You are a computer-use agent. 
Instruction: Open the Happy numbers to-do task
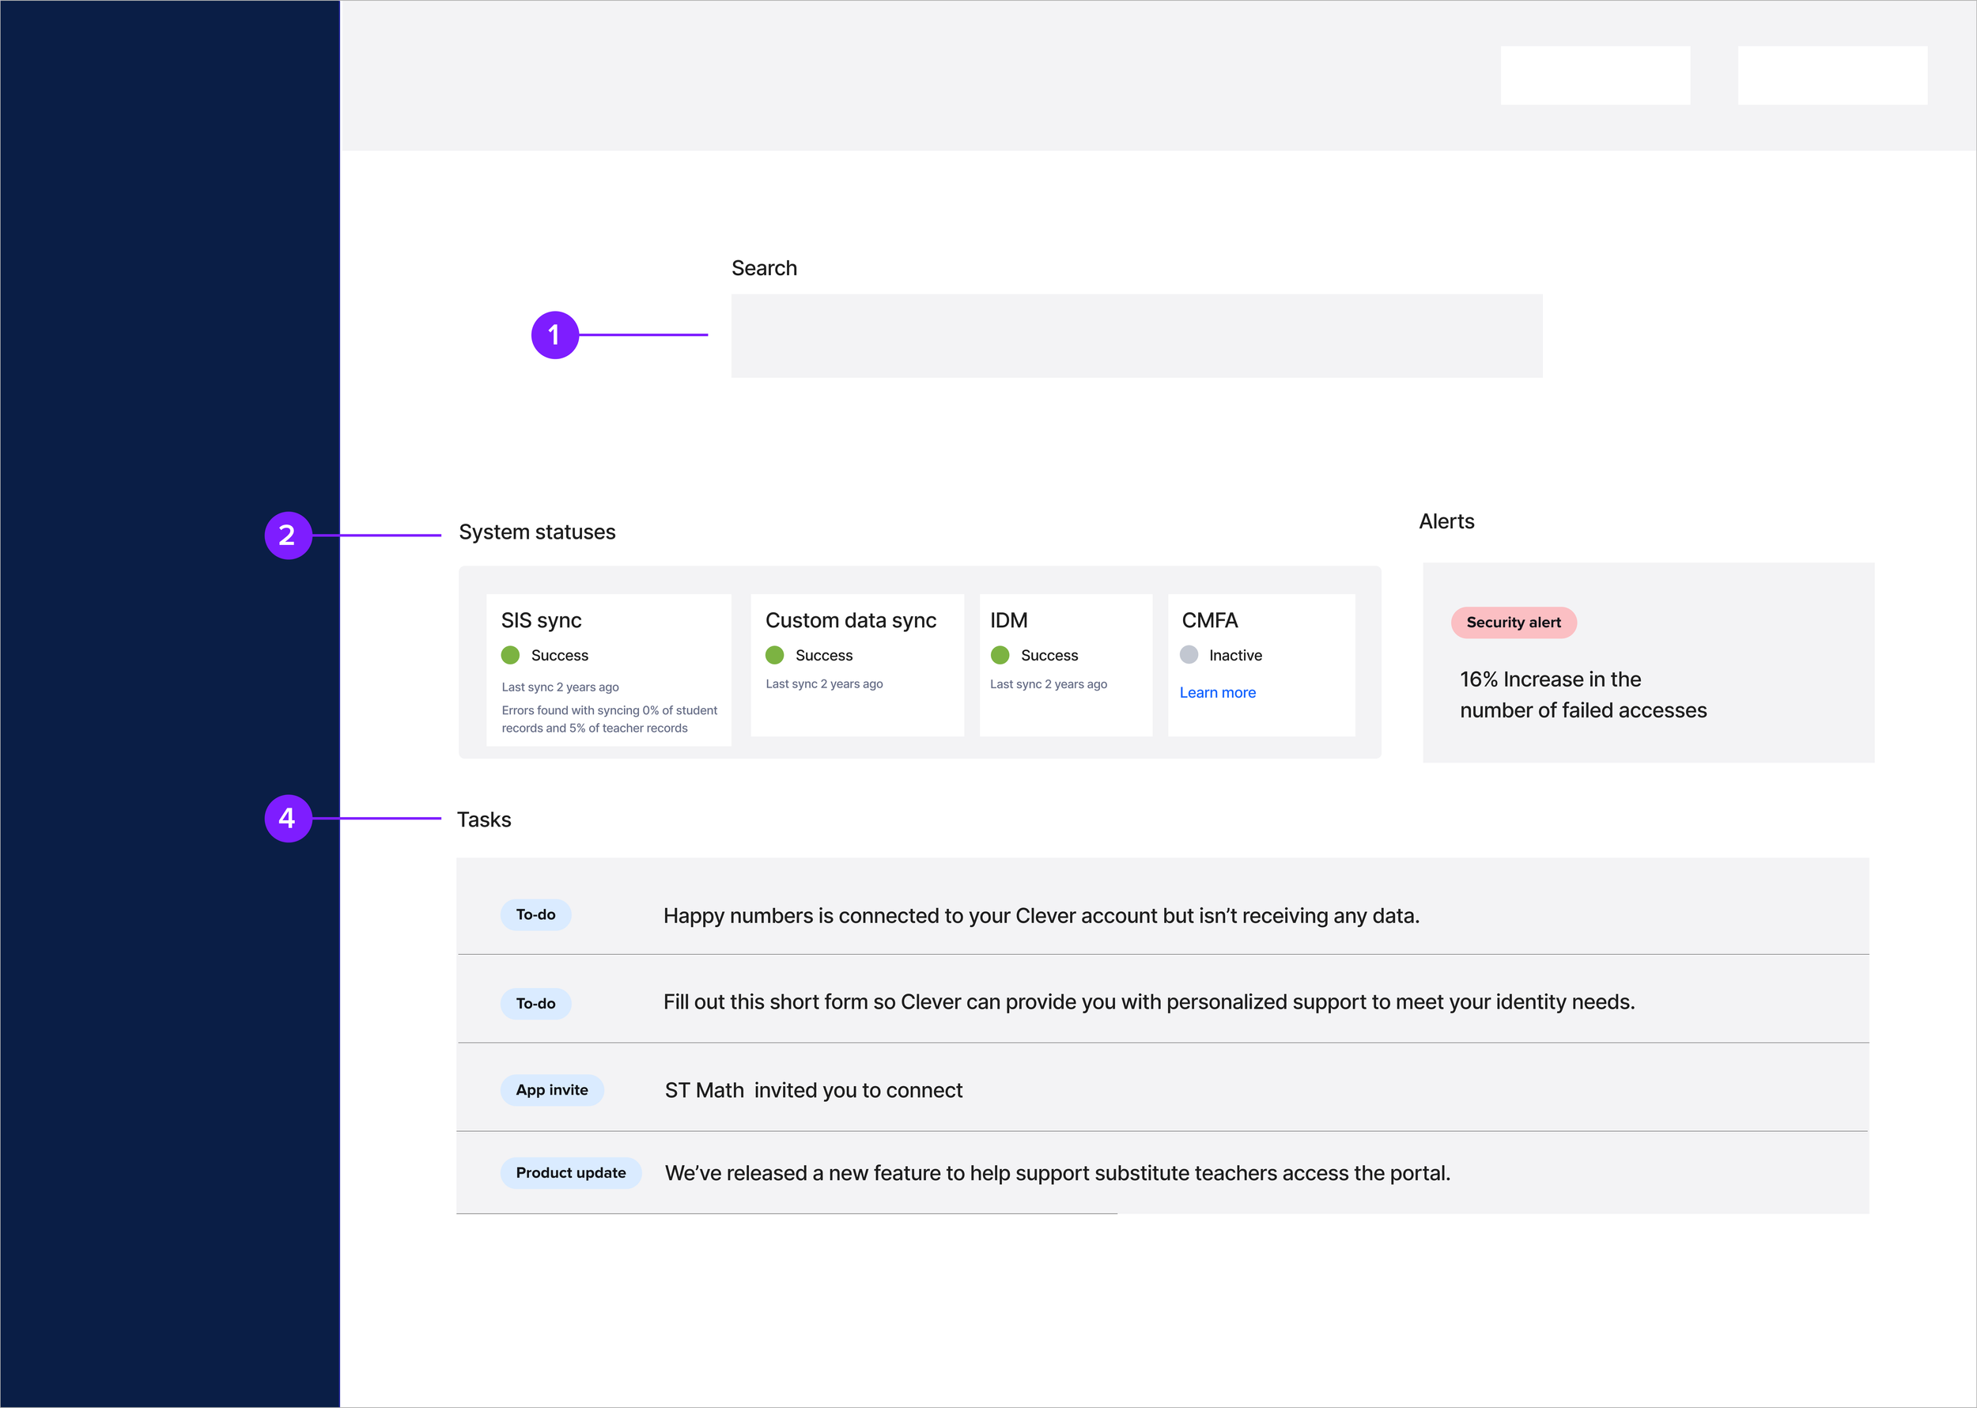coord(1040,915)
